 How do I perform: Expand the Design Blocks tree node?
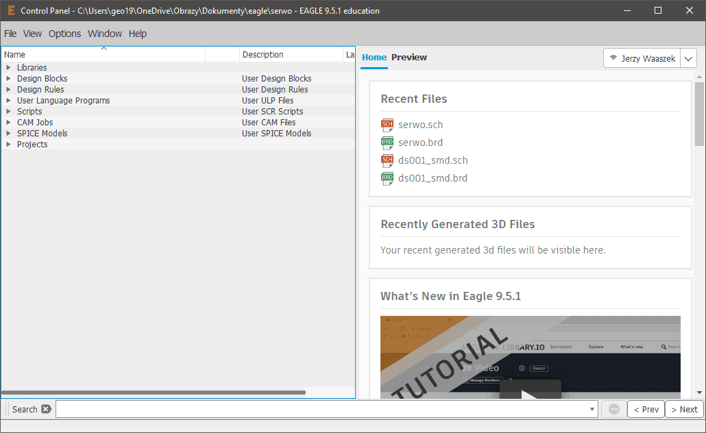coord(8,79)
